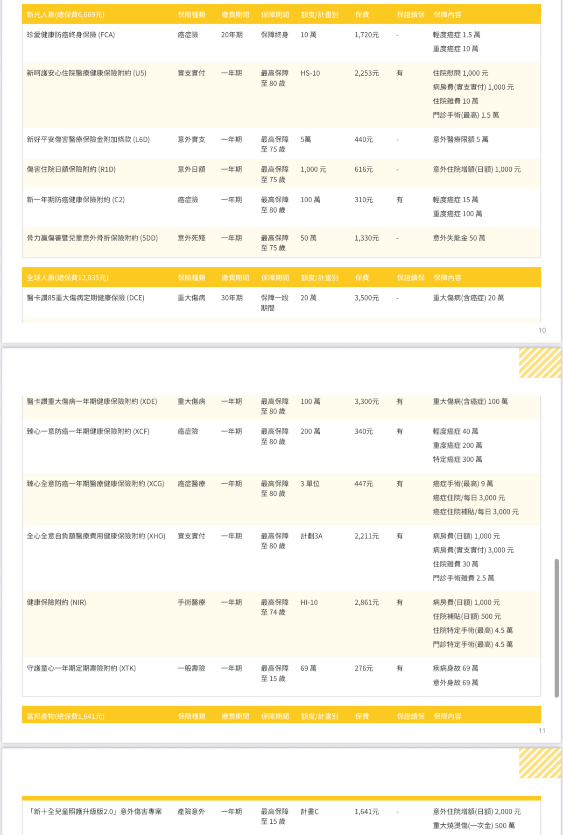Click product name 骨力贏傷害暨兒童意外骨折保險附約 (5DD)
Image resolution: width=563 pixels, height=835 pixels.
(92, 238)
